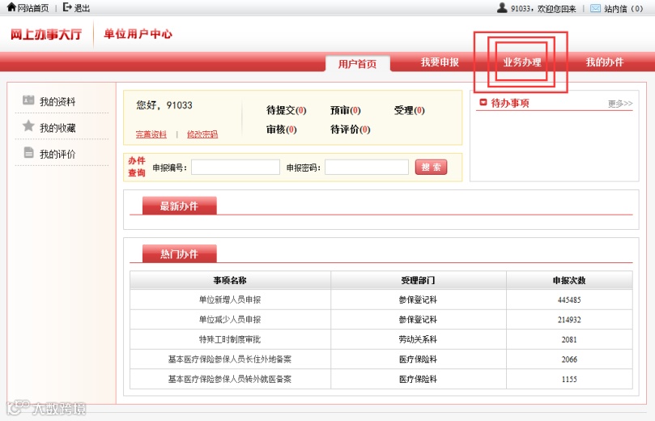Click the 网上办事大厅 logo
Image resolution: width=655 pixels, height=421 pixels.
tap(46, 34)
